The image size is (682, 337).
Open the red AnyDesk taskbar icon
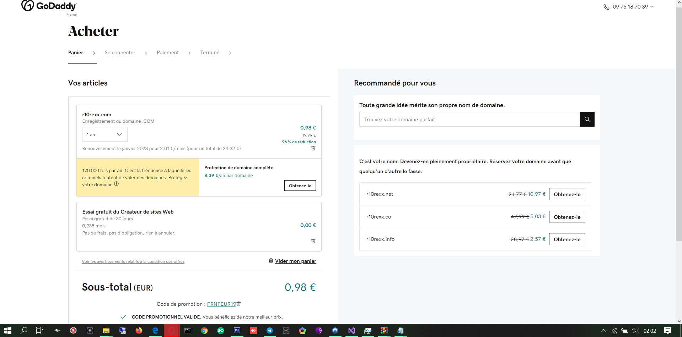(x=253, y=331)
